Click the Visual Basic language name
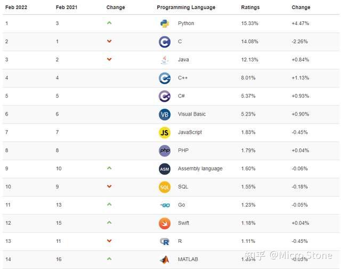Viewport: 341px width, 269px height. coord(192,114)
